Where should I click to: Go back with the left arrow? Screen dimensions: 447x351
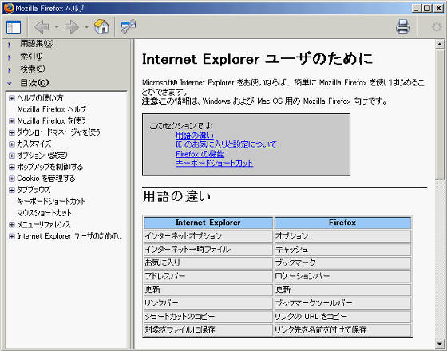tap(42, 27)
